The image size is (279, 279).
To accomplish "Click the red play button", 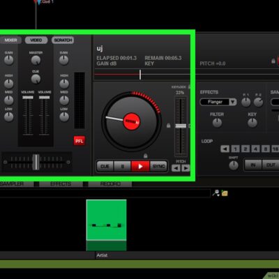I will tap(140, 166).
